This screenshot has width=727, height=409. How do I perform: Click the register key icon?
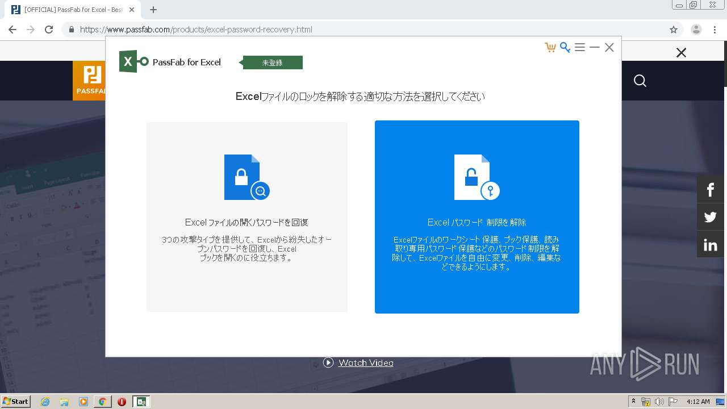pos(565,47)
